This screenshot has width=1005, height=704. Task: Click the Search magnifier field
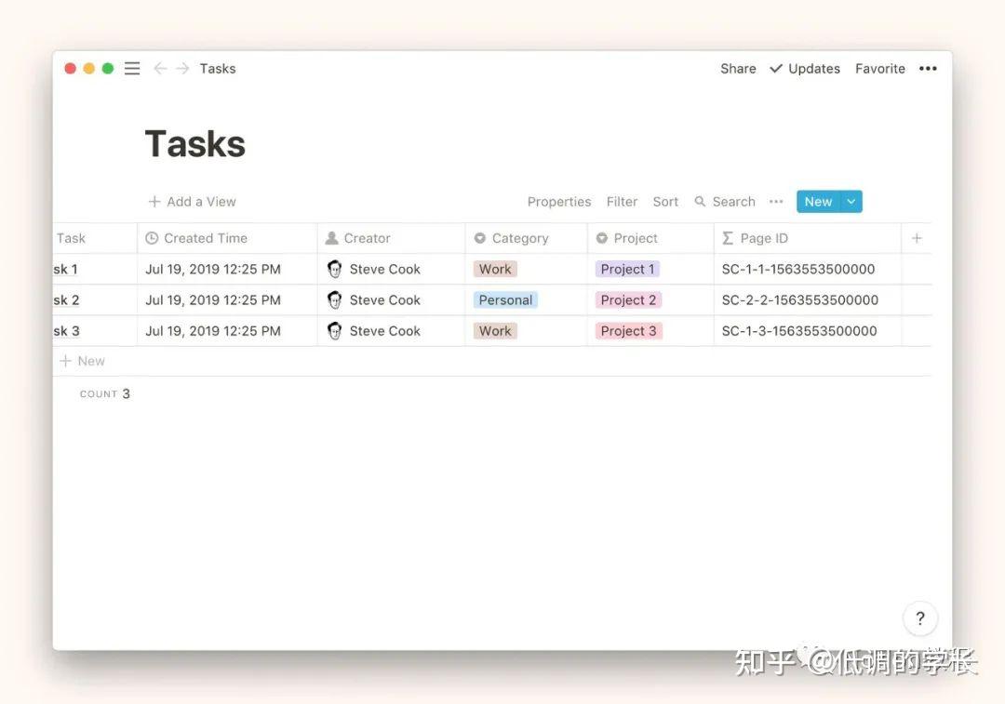pos(725,202)
